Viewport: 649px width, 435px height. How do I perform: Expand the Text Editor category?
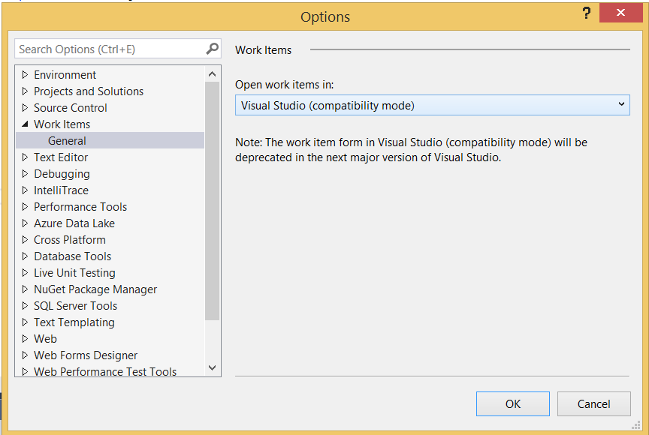coord(24,157)
